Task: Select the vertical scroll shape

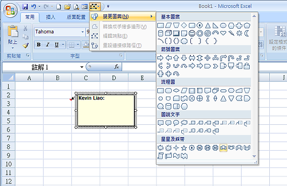Action: pos(160,156)
